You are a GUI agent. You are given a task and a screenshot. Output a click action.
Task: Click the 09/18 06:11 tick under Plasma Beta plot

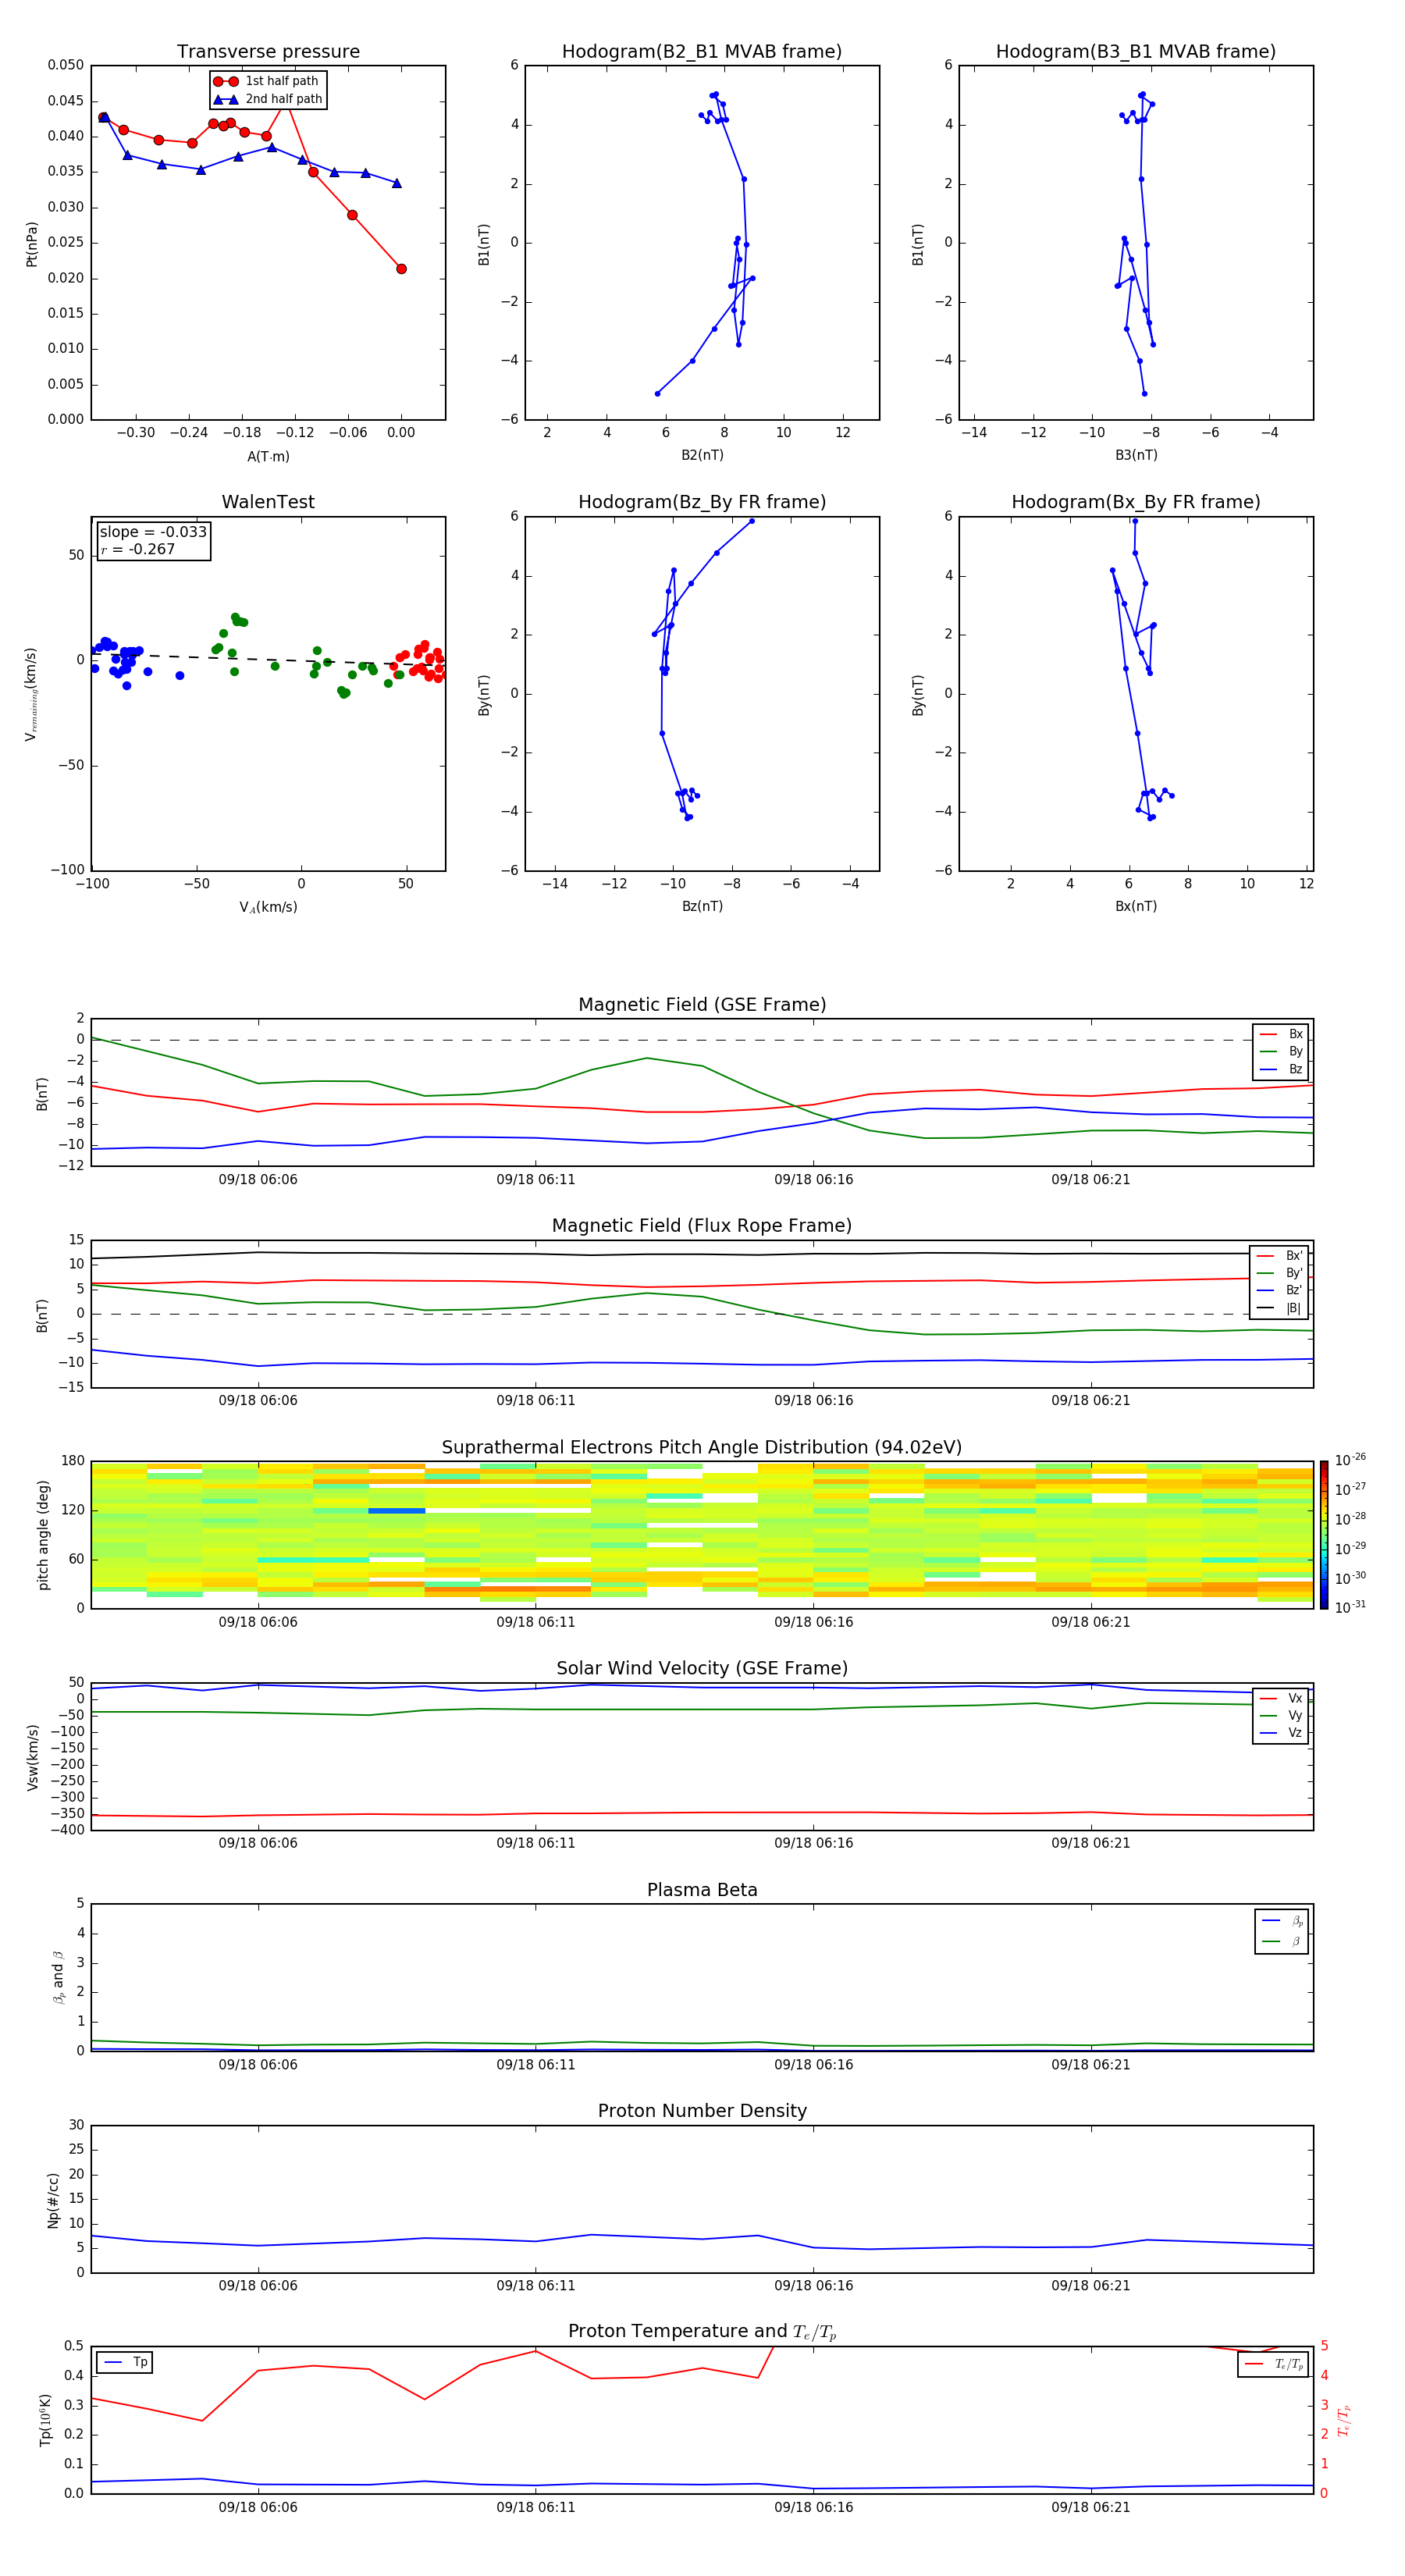point(535,2064)
